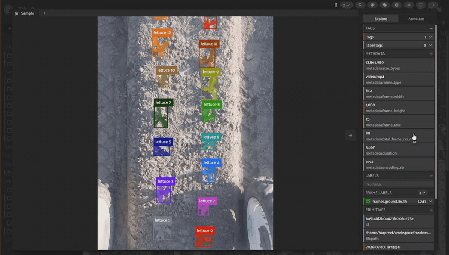Click metadata.frame_rate value 15
This screenshot has height=255, width=449.
398,122
